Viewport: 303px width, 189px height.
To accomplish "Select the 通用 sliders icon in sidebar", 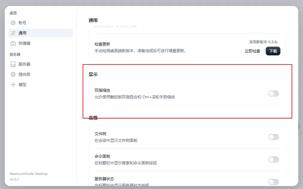I will coord(13,33).
